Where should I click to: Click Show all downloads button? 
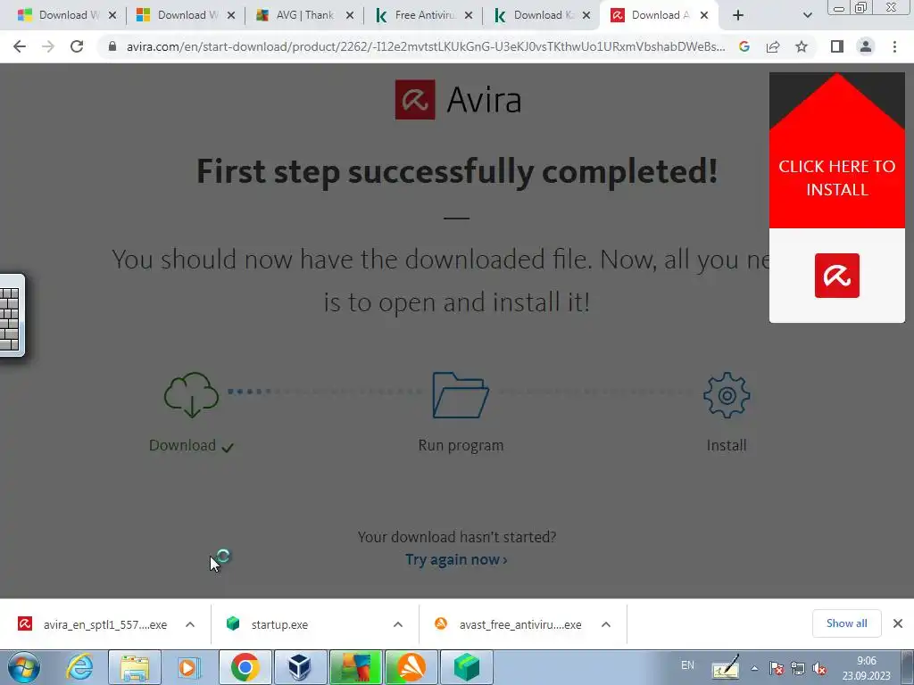[846, 623]
